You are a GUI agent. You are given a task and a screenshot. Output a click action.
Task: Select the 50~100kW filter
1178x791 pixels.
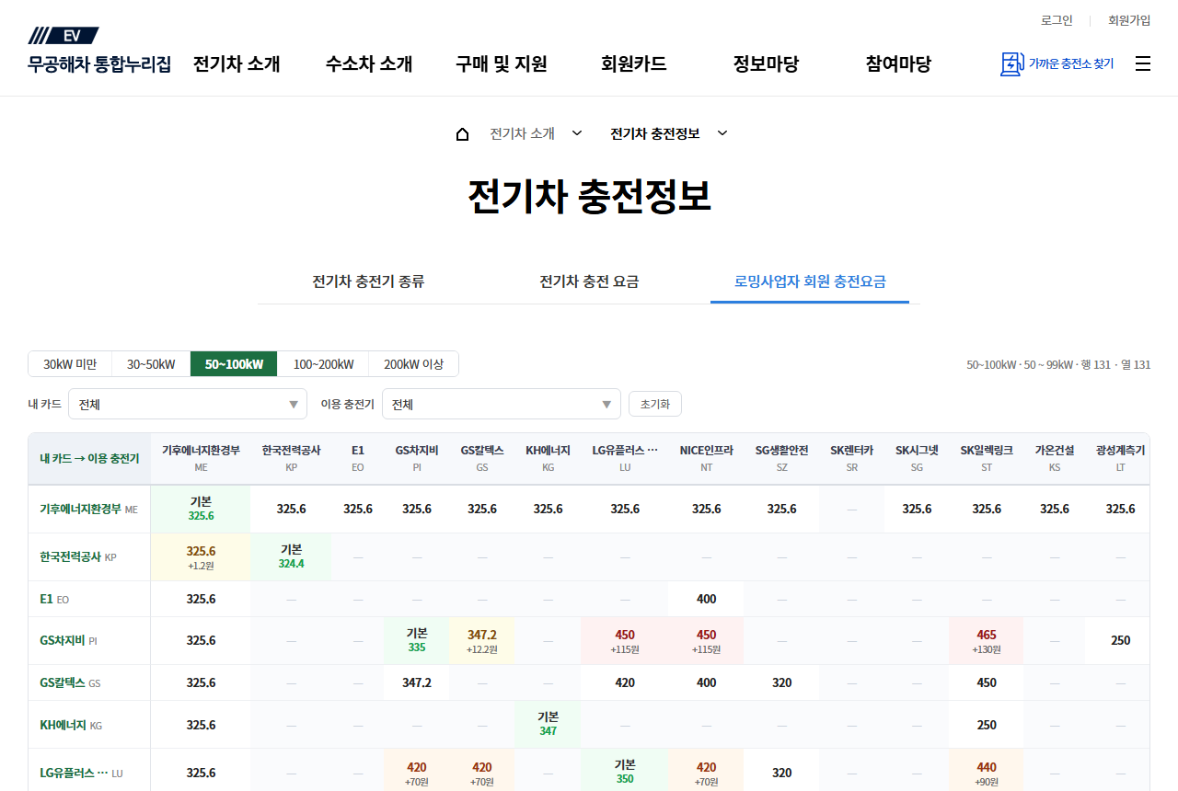tap(234, 364)
